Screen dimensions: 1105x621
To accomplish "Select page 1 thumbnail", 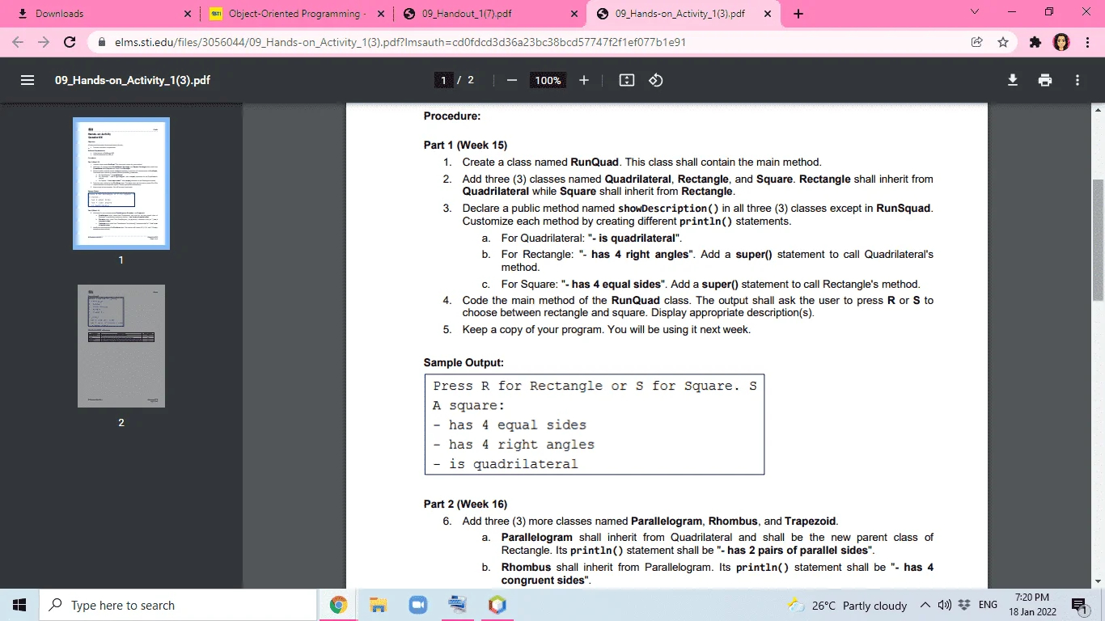I will pos(121,184).
